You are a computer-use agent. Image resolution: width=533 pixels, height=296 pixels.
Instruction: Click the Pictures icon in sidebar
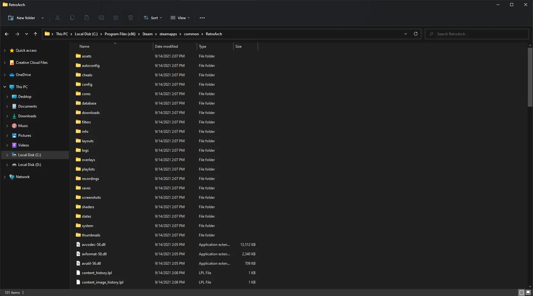click(x=14, y=136)
